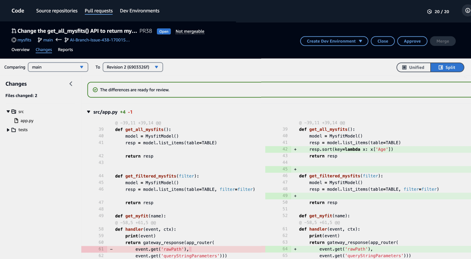Viewport: 471px width, 259px height.
Task: Switch to Unified diff view
Action: (414, 67)
